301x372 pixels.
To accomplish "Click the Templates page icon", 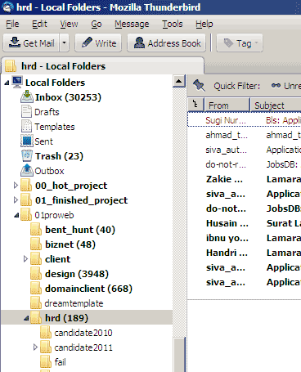I will 26,127.
